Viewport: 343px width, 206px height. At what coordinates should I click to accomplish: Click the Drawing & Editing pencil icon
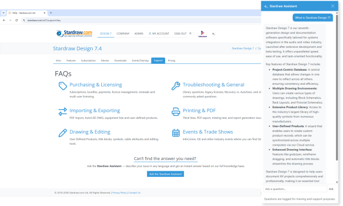pos(63,133)
